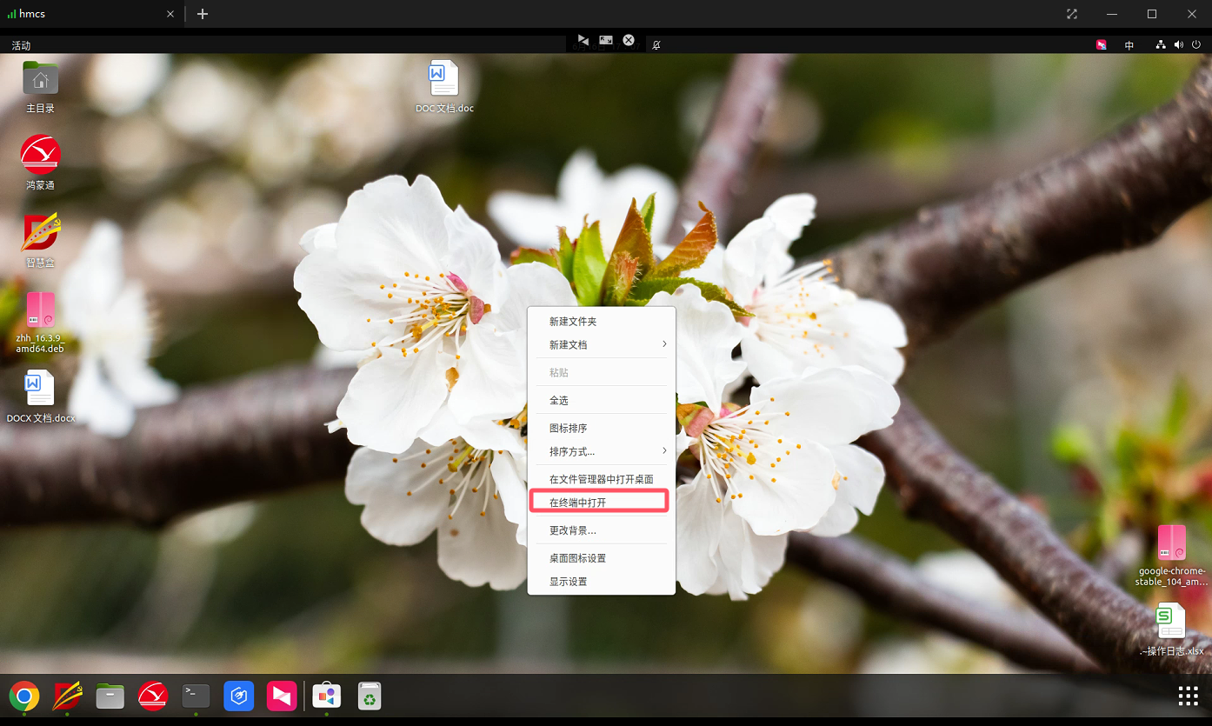Image resolution: width=1212 pixels, height=726 pixels.
Task: Click the show applications grid icon
Action: tap(1188, 696)
